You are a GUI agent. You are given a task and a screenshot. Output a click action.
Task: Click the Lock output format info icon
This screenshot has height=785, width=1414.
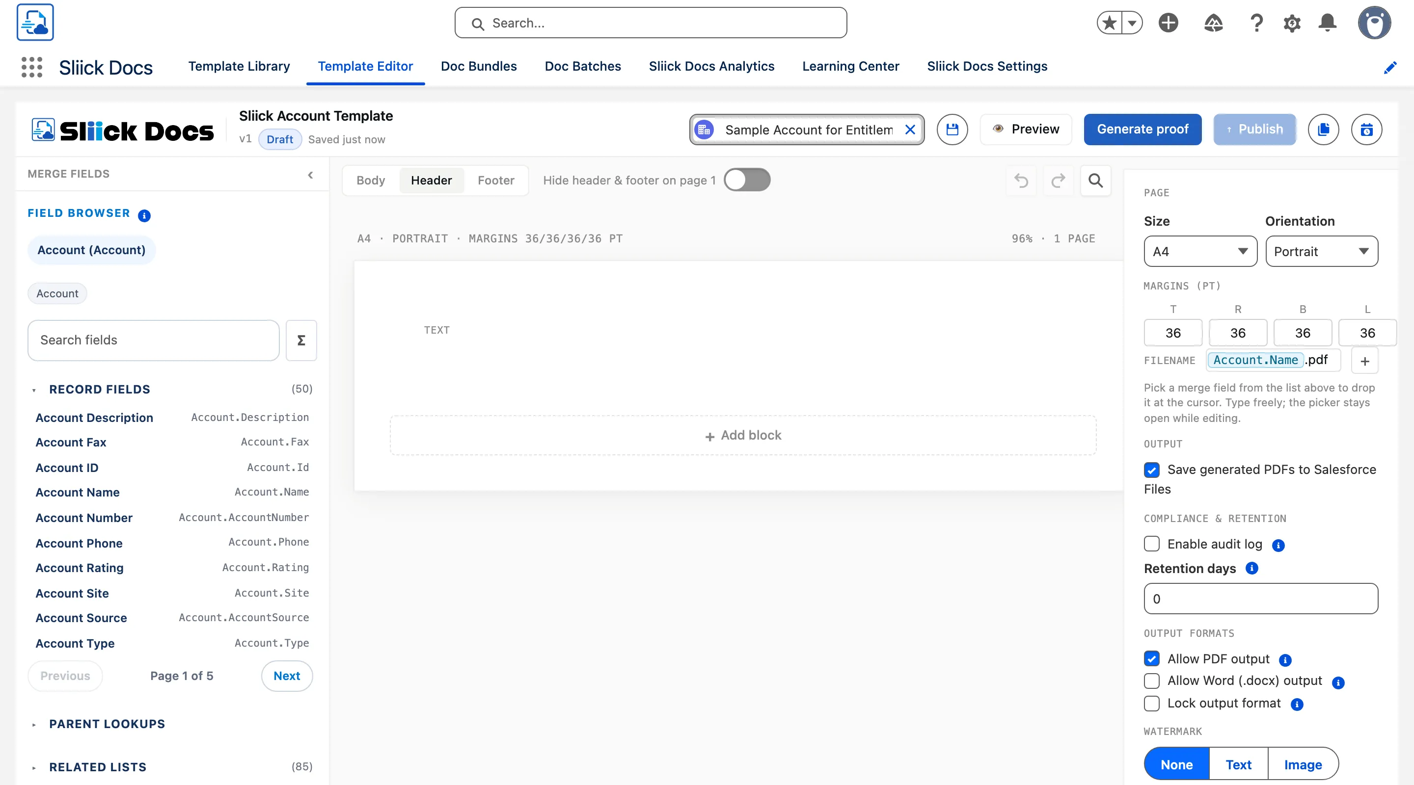coord(1297,705)
